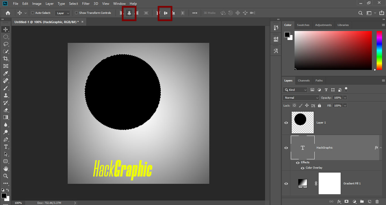Viewport: 386px width, 205px height.
Task: Click Align bottom edges icon
Action: [x=173, y=13]
